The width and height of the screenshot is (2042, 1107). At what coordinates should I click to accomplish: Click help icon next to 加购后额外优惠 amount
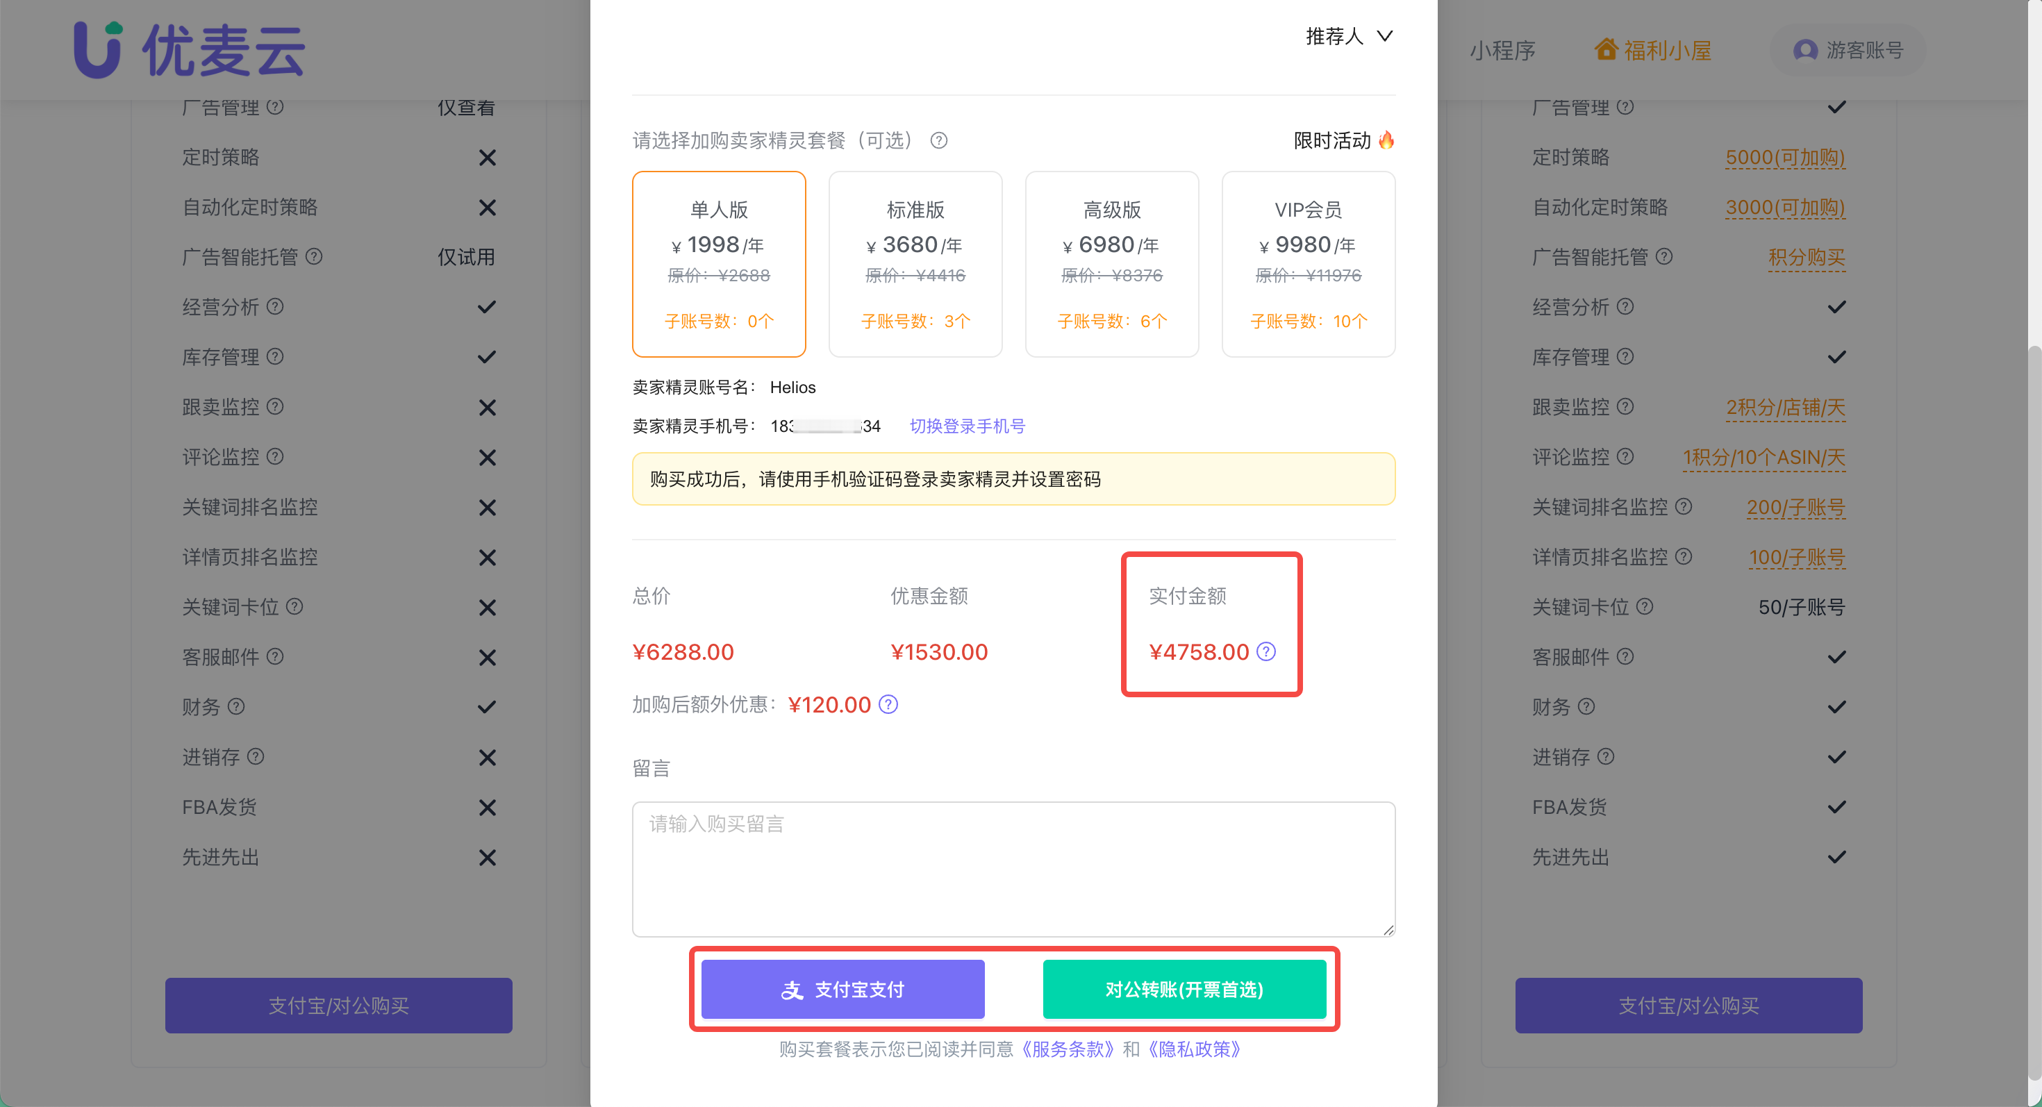(x=888, y=704)
